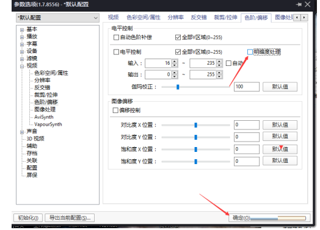Image resolution: width=320 pixels, height=230 pixels.
Task: Increase 输出 minimum value with up spinner
Action: [x=175, y=73]
